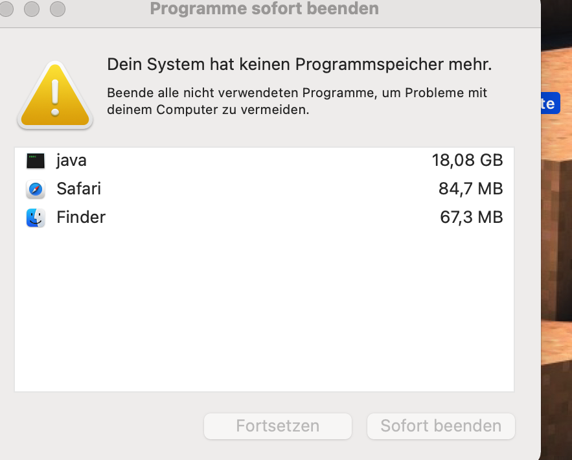This screenshot has width=572, height=460.
Task: Close the Programme sofort beenden window
Action: pyautogui.click(x=6, y=9)
